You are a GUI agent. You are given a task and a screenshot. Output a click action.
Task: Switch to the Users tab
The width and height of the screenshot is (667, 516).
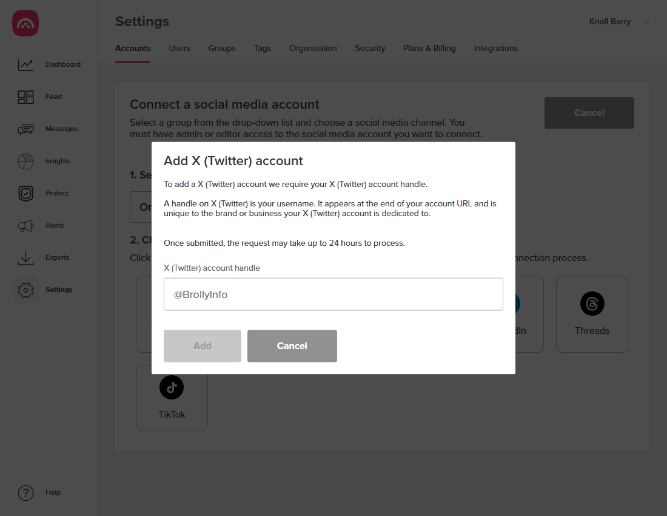[x=179, y=48]
